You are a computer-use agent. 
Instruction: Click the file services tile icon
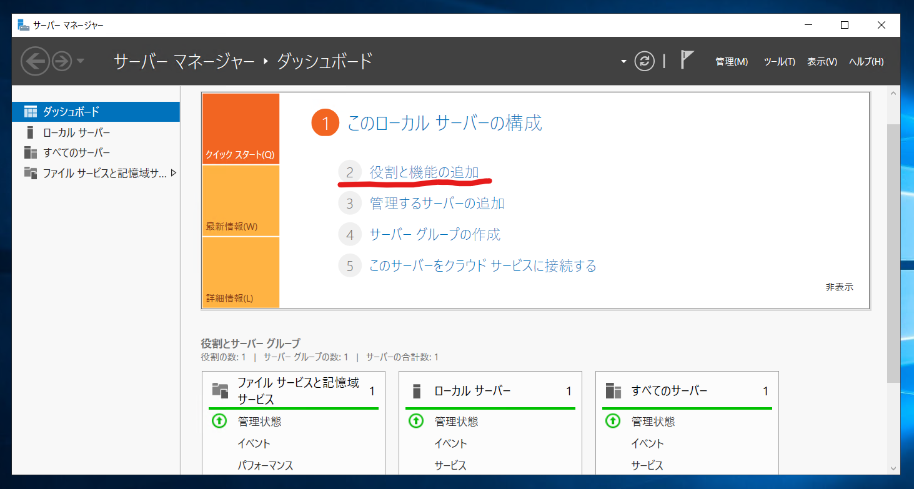tap(220, 391)
